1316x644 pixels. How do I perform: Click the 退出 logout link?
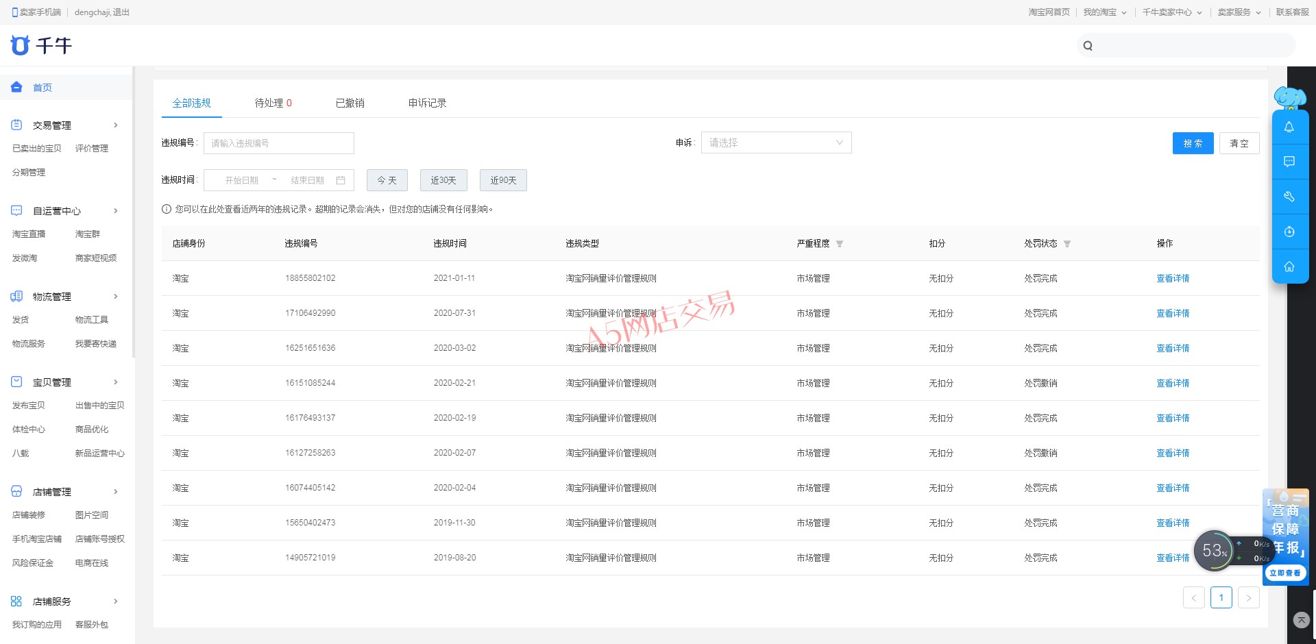(x=121, y=12)
